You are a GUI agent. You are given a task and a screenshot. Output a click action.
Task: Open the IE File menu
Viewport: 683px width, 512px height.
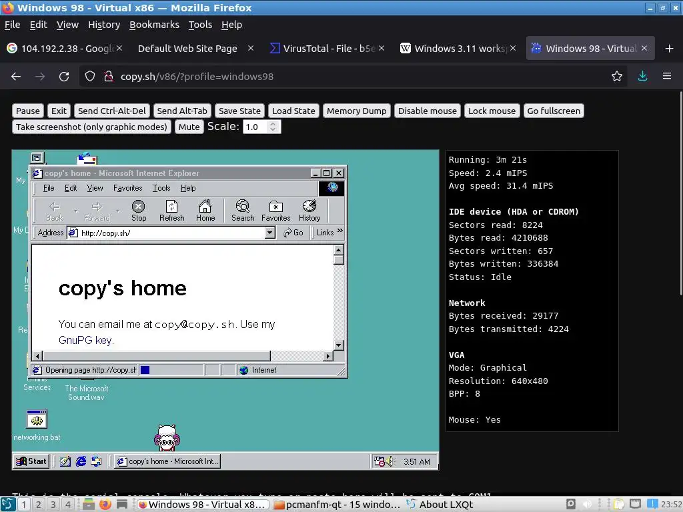(x=49, y=188)
